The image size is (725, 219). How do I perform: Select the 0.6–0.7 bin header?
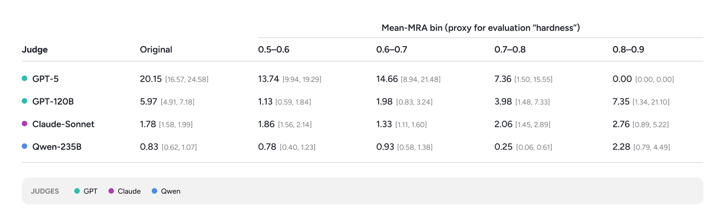point(392,49)
